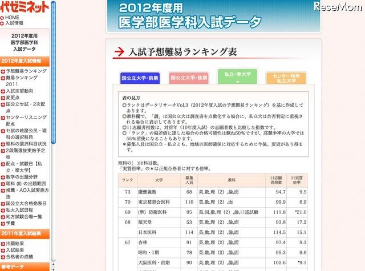365x271 pixels.
Task: Click bullet icon beside 出願結果
Action: click(3, 242)
